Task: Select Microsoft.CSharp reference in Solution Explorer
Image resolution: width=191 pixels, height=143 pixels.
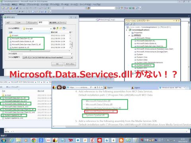Action: [x=142, y=38]
